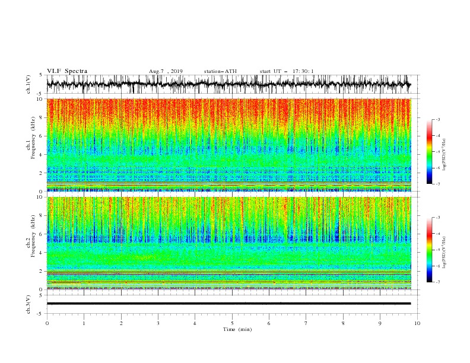Click the "station=ATH" header label
The image size is (470, 363).
coord(220,71)
